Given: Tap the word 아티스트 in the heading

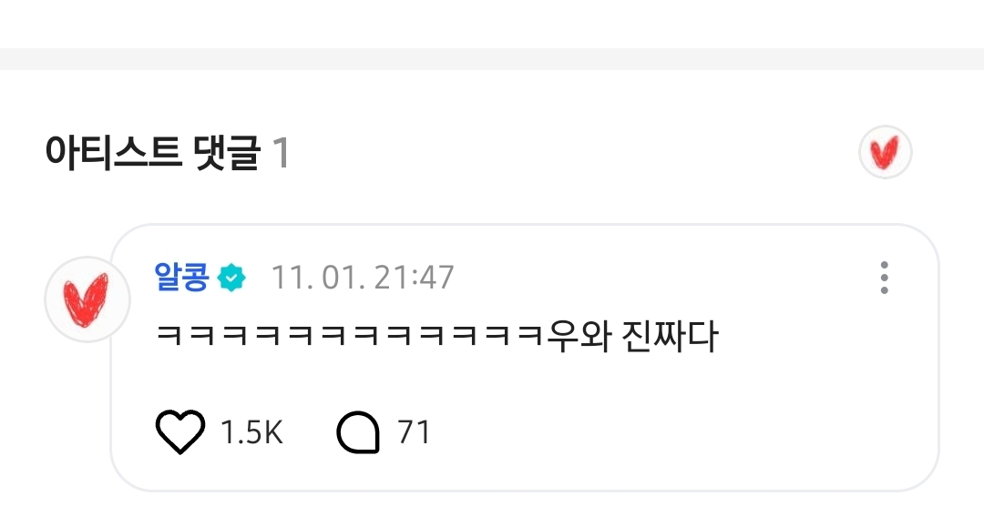Looking at the screenshot, I should (114, 152).
